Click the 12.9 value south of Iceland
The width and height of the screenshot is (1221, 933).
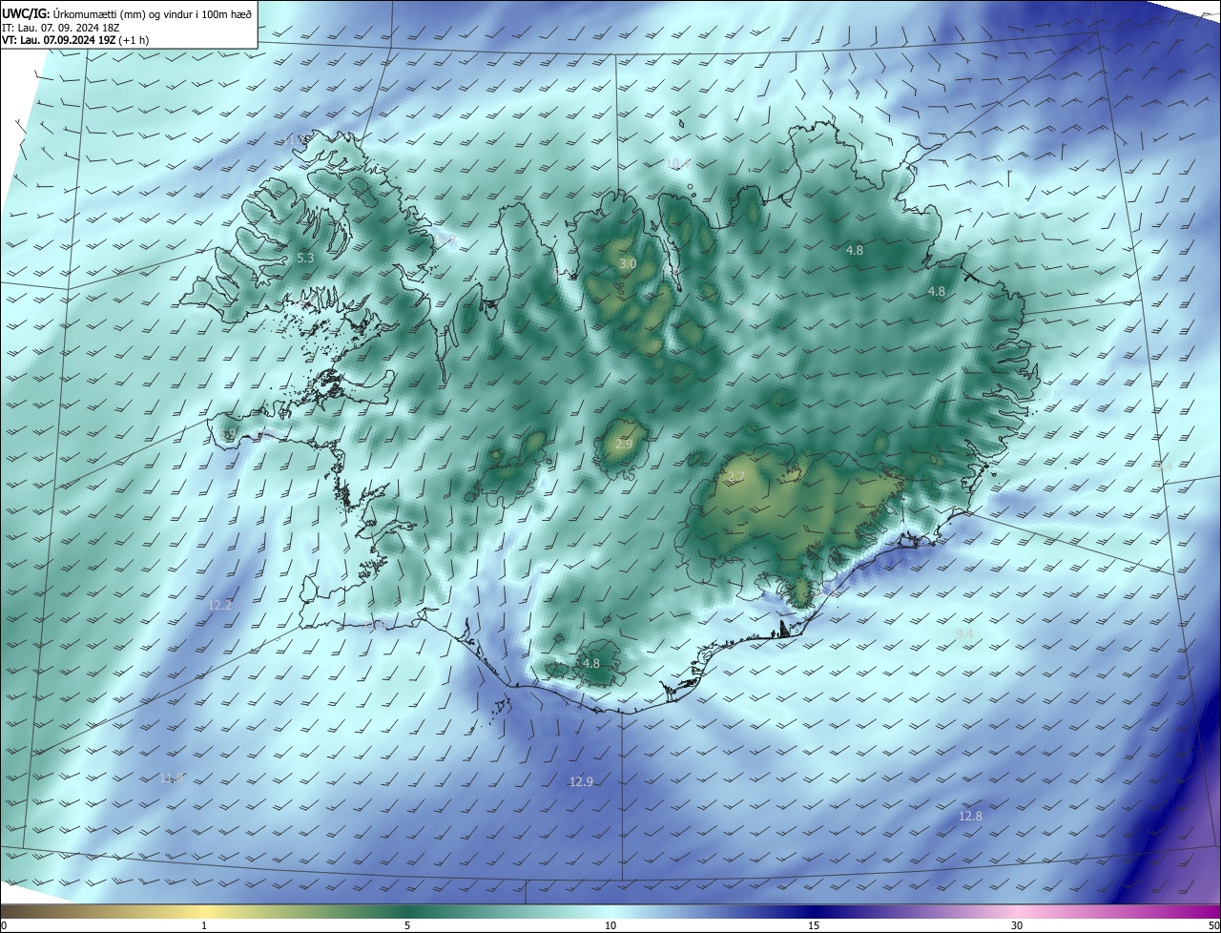(x=581, y=781)
